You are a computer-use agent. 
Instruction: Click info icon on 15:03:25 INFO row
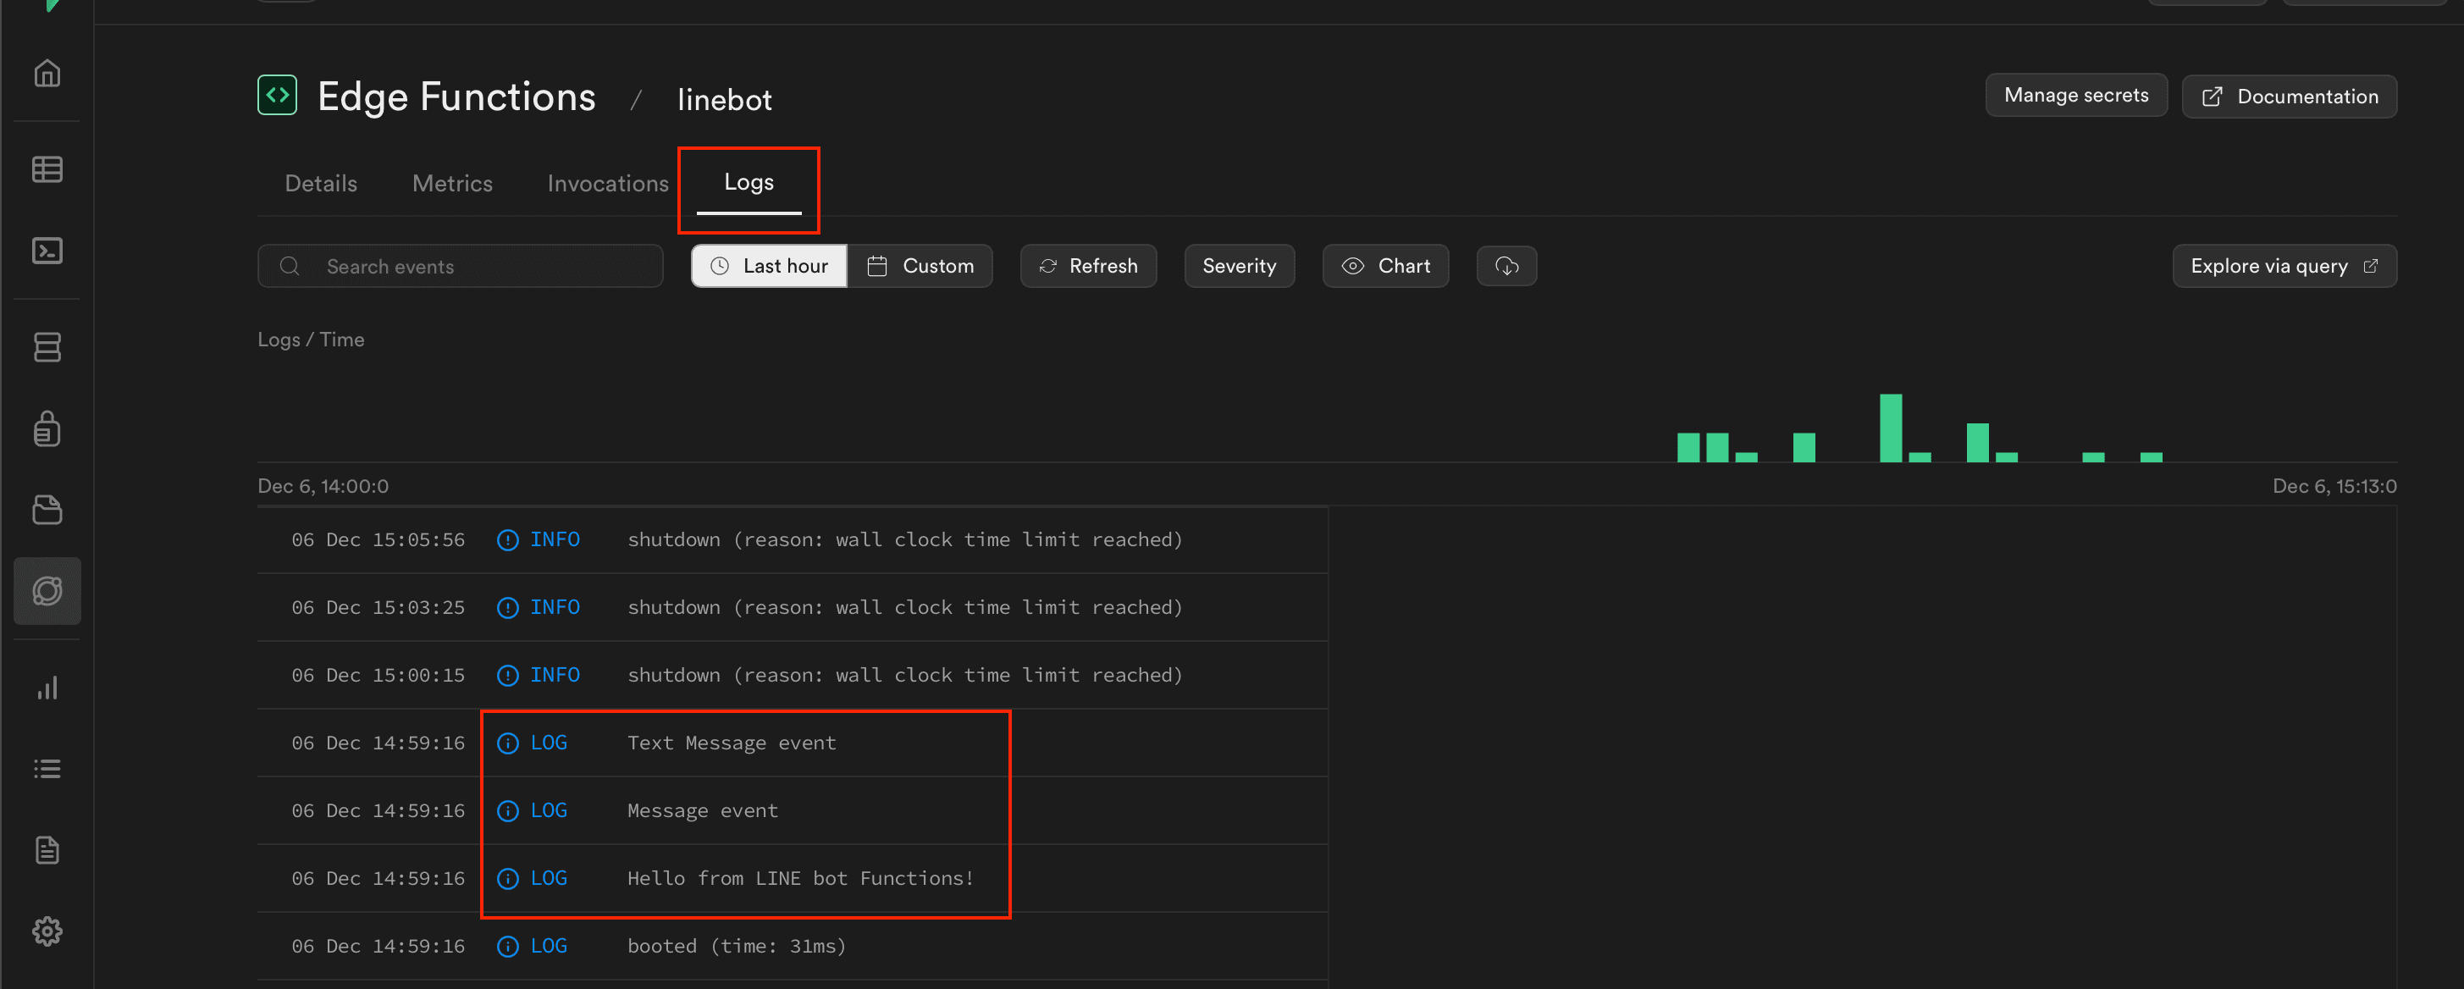tap(508, 608)
